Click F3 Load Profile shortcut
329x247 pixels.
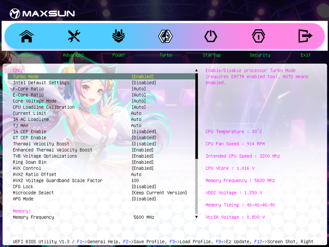click(x=190, y=242)
